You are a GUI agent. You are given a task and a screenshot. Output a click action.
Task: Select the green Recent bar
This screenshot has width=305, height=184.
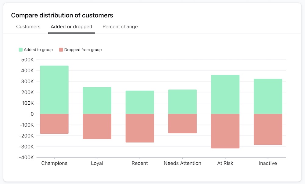140,102
